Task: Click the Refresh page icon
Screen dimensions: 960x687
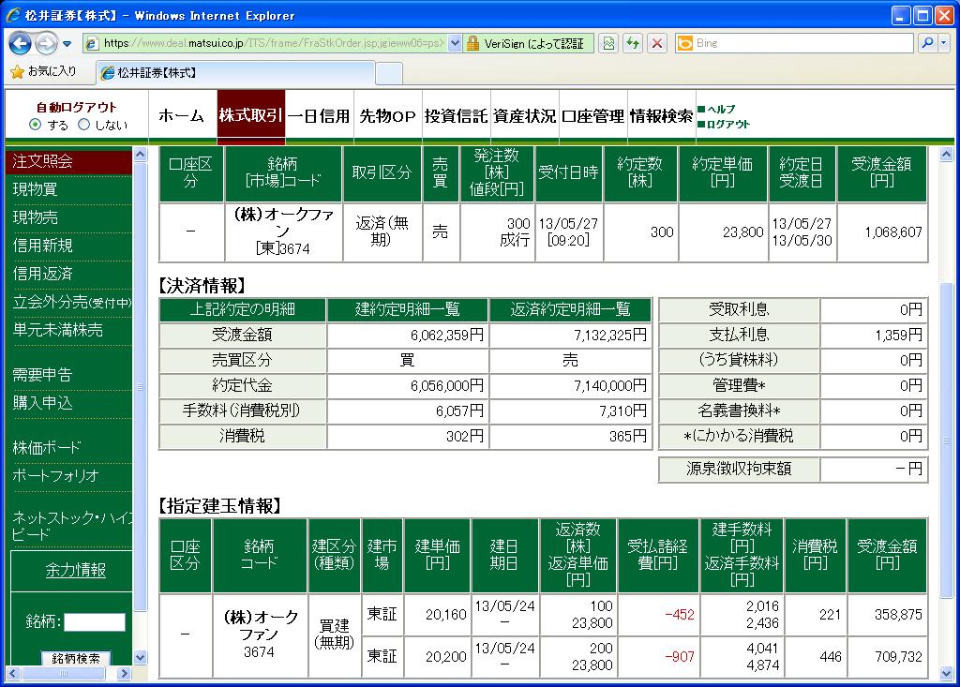Action: pos(633,43)
